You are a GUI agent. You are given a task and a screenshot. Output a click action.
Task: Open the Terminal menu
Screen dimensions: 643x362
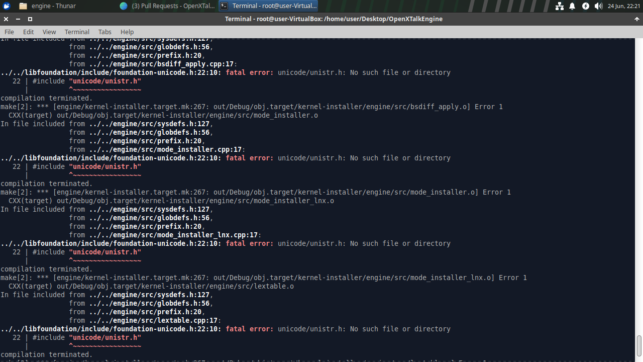tap(77, 32)
